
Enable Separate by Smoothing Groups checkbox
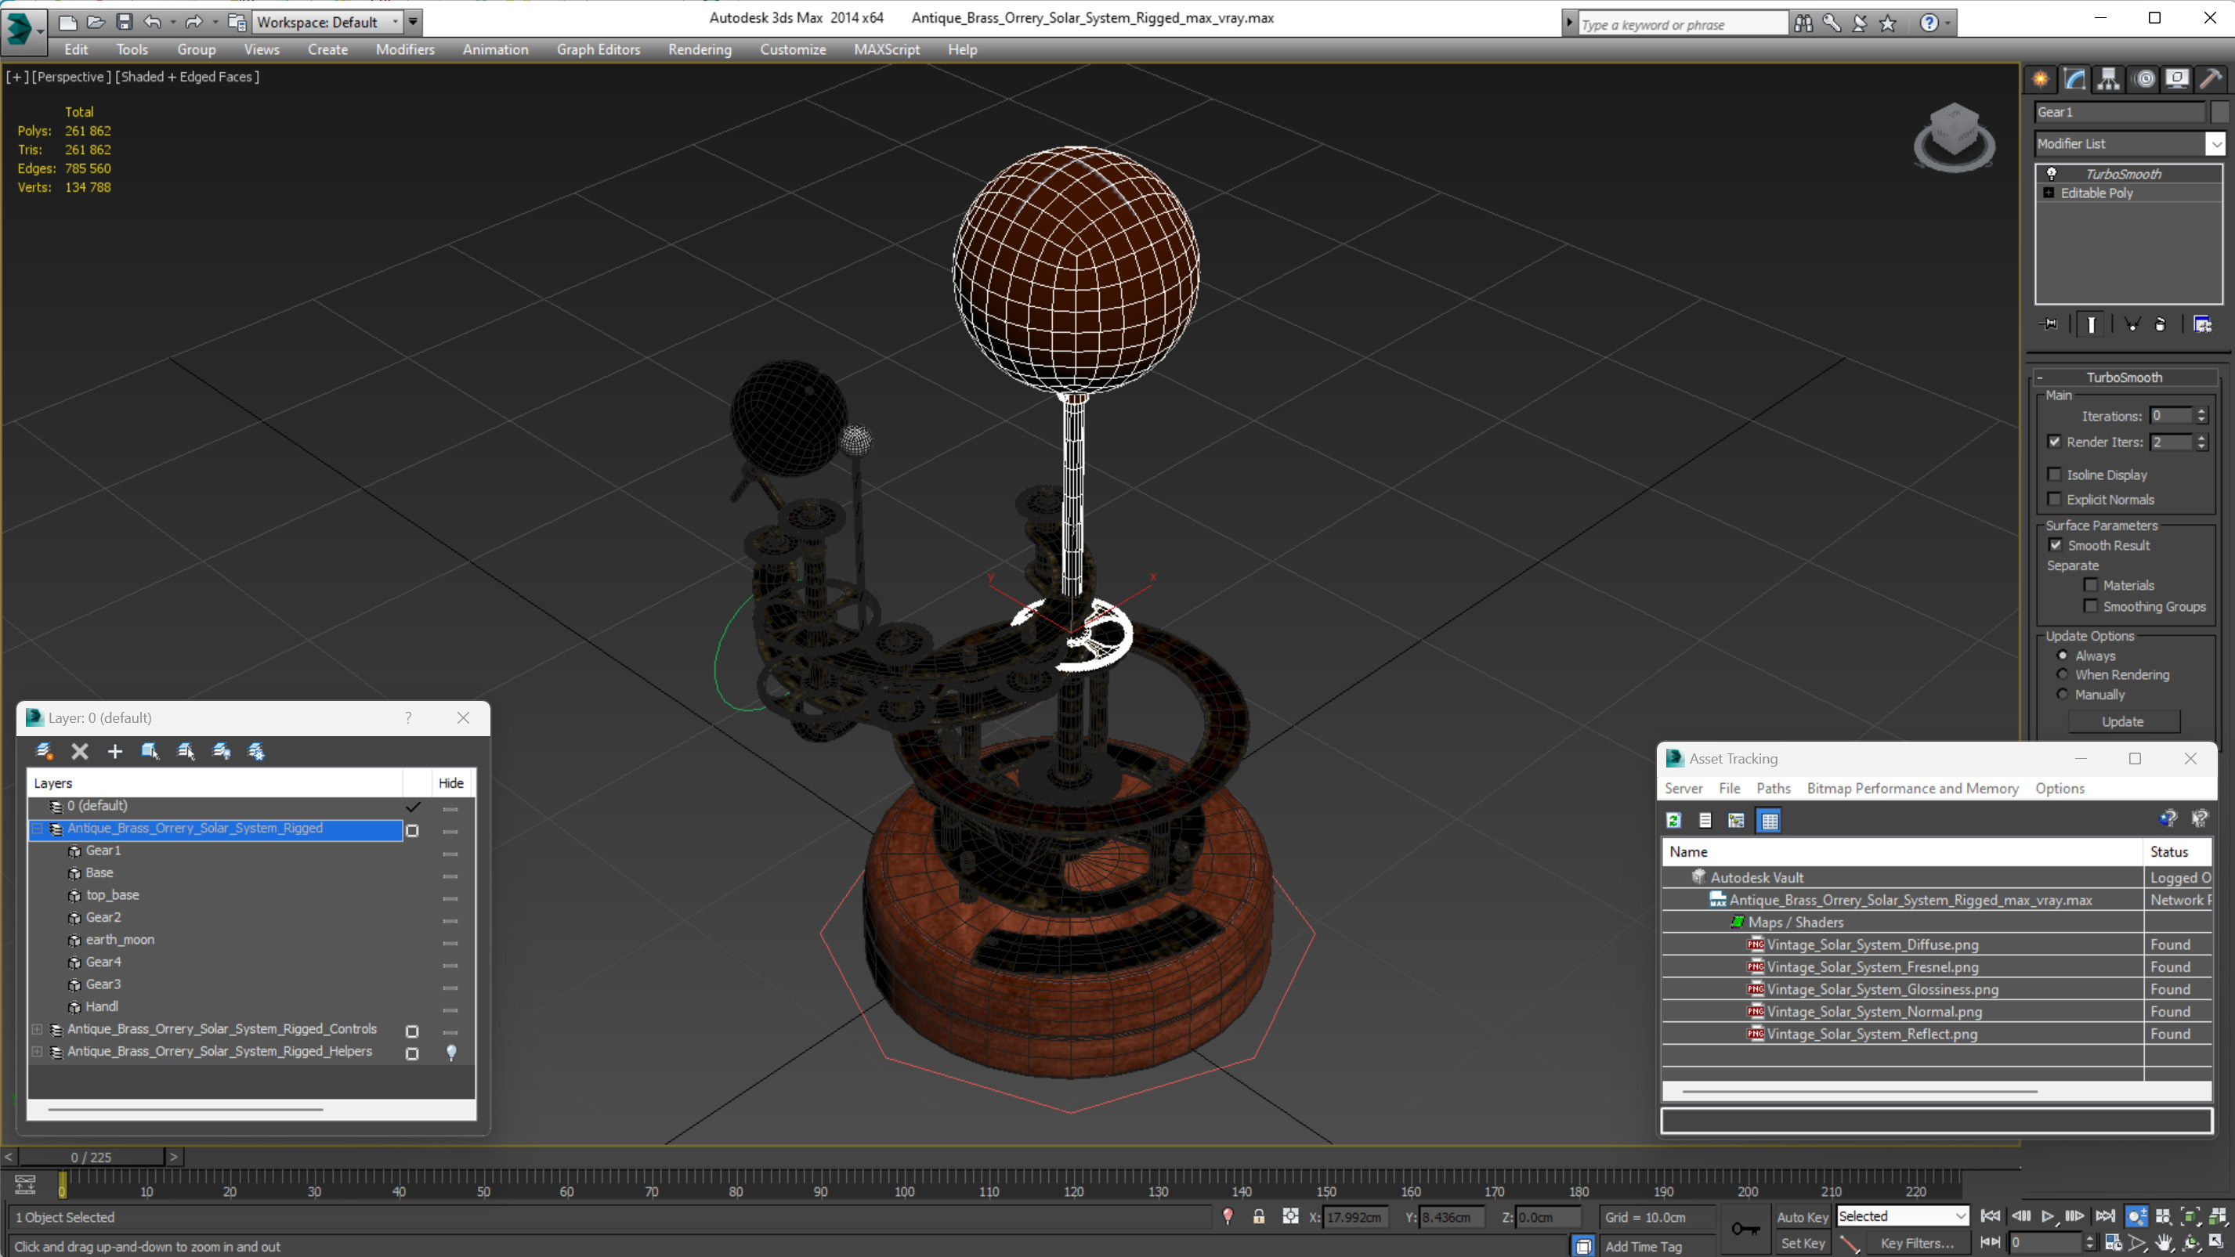tap(2091, 606)
